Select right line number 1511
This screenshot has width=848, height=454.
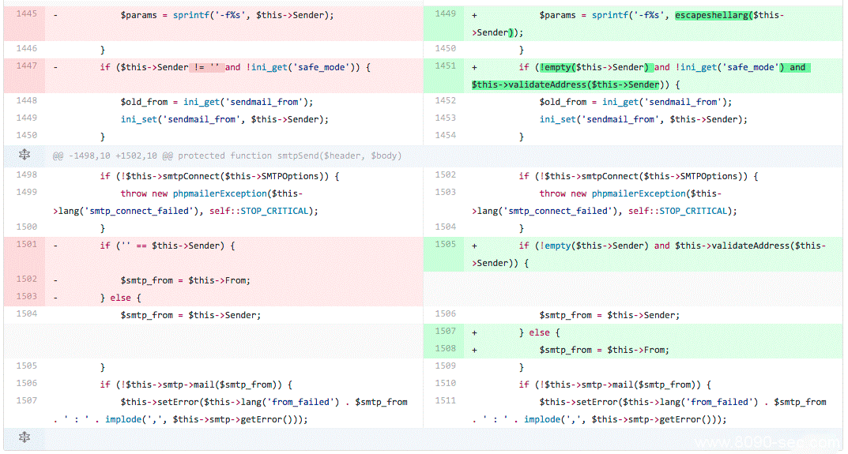click(x=445, y=400)
